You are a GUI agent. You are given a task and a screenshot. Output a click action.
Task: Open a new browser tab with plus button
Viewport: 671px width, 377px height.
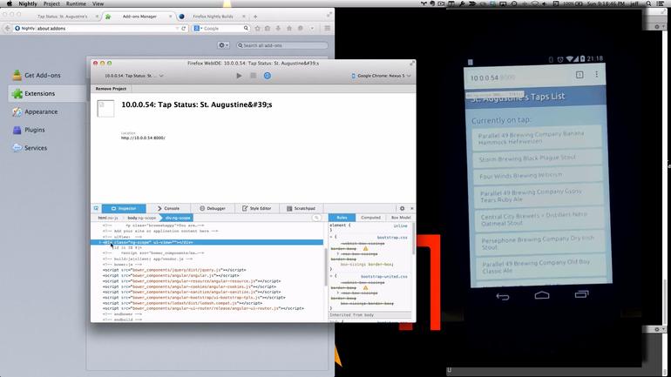tap(255, 17)
